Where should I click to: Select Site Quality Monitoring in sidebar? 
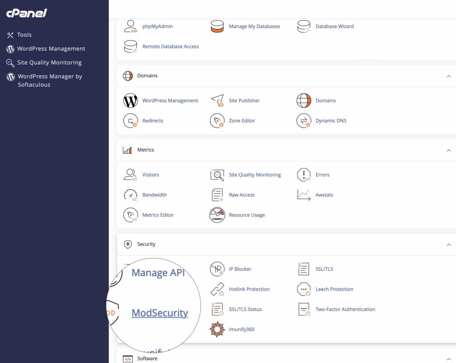click(49, 63)
